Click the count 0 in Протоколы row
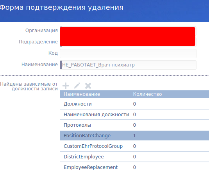209x176 pixels. pyautogui.click(x=134, y=125)
